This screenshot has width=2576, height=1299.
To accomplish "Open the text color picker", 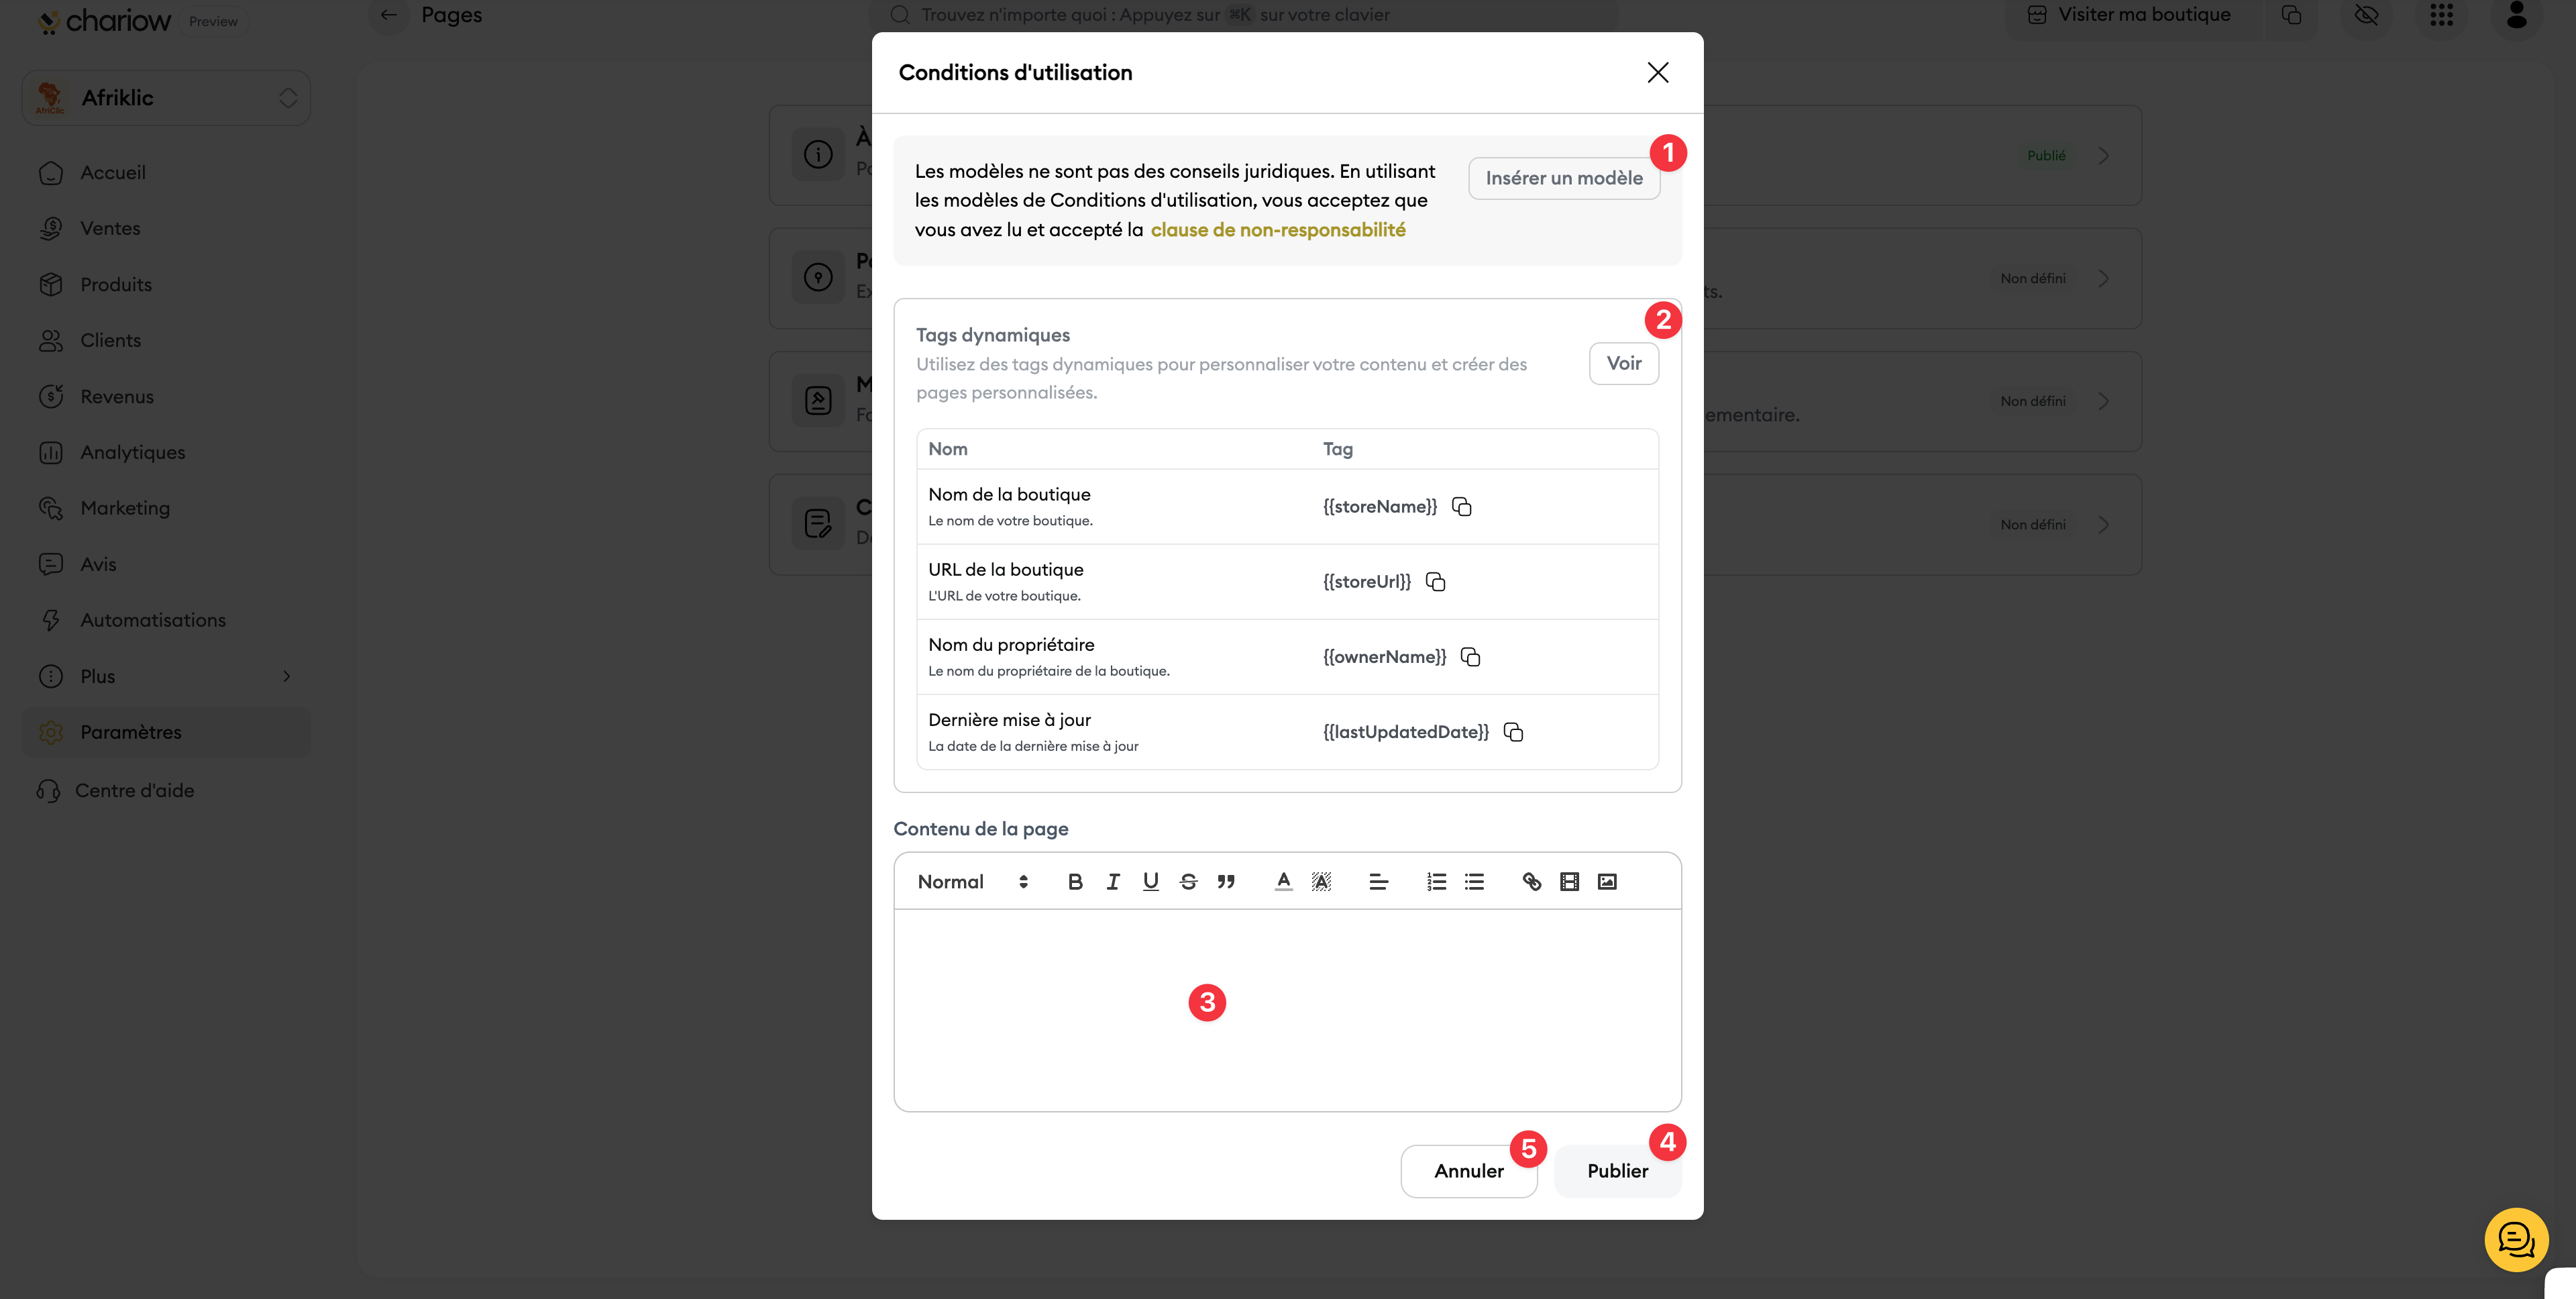I will click(1283, 881).
